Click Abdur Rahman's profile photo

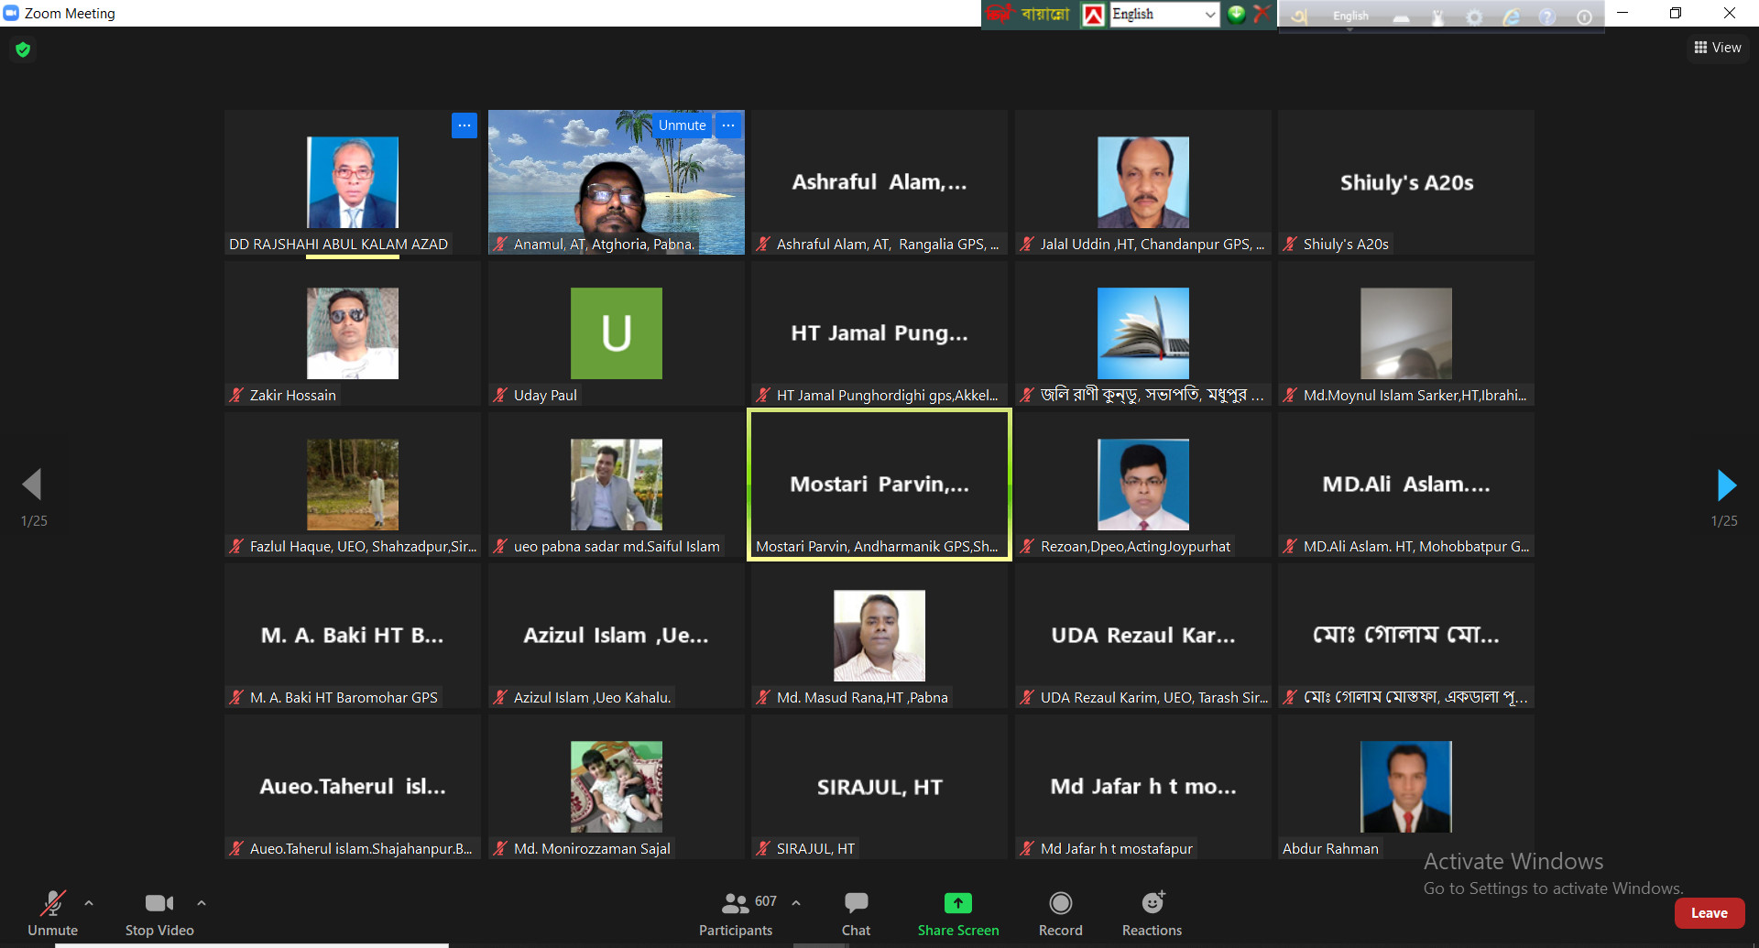tap(1406, 787)
